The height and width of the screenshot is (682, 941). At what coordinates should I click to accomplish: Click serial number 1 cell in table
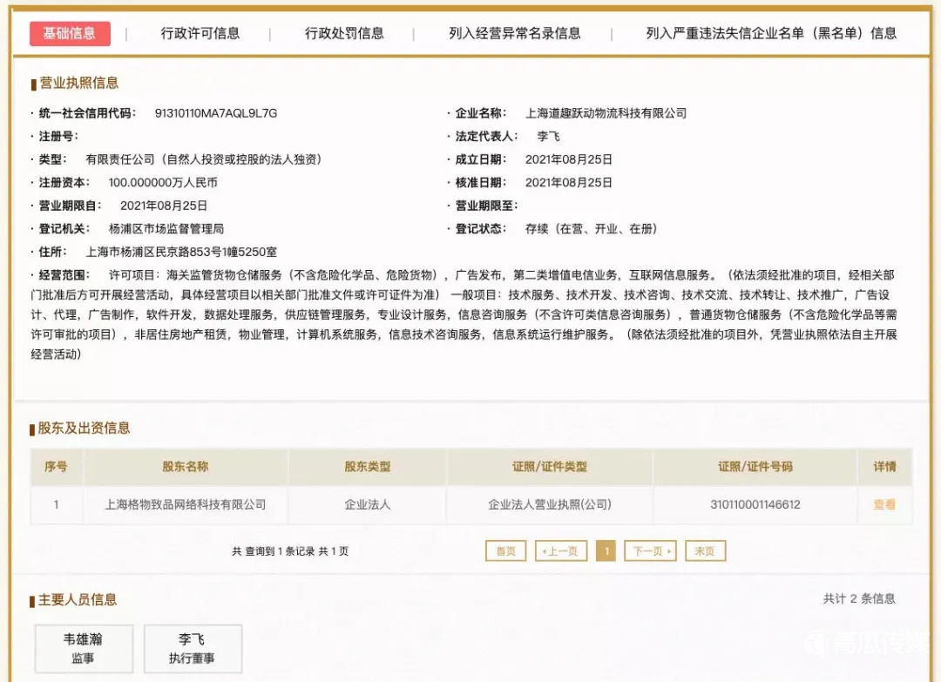click(x=57, y=505)
